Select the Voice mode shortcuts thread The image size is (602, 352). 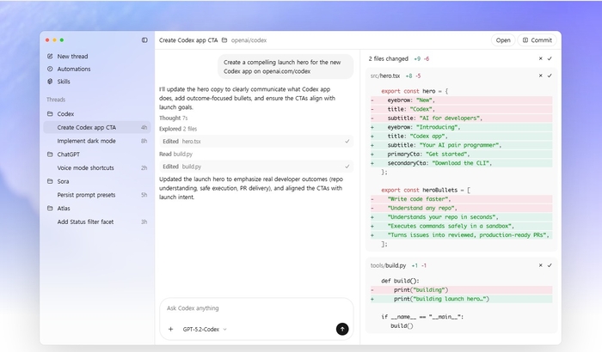pyautogui.click(x=85, y=167)
